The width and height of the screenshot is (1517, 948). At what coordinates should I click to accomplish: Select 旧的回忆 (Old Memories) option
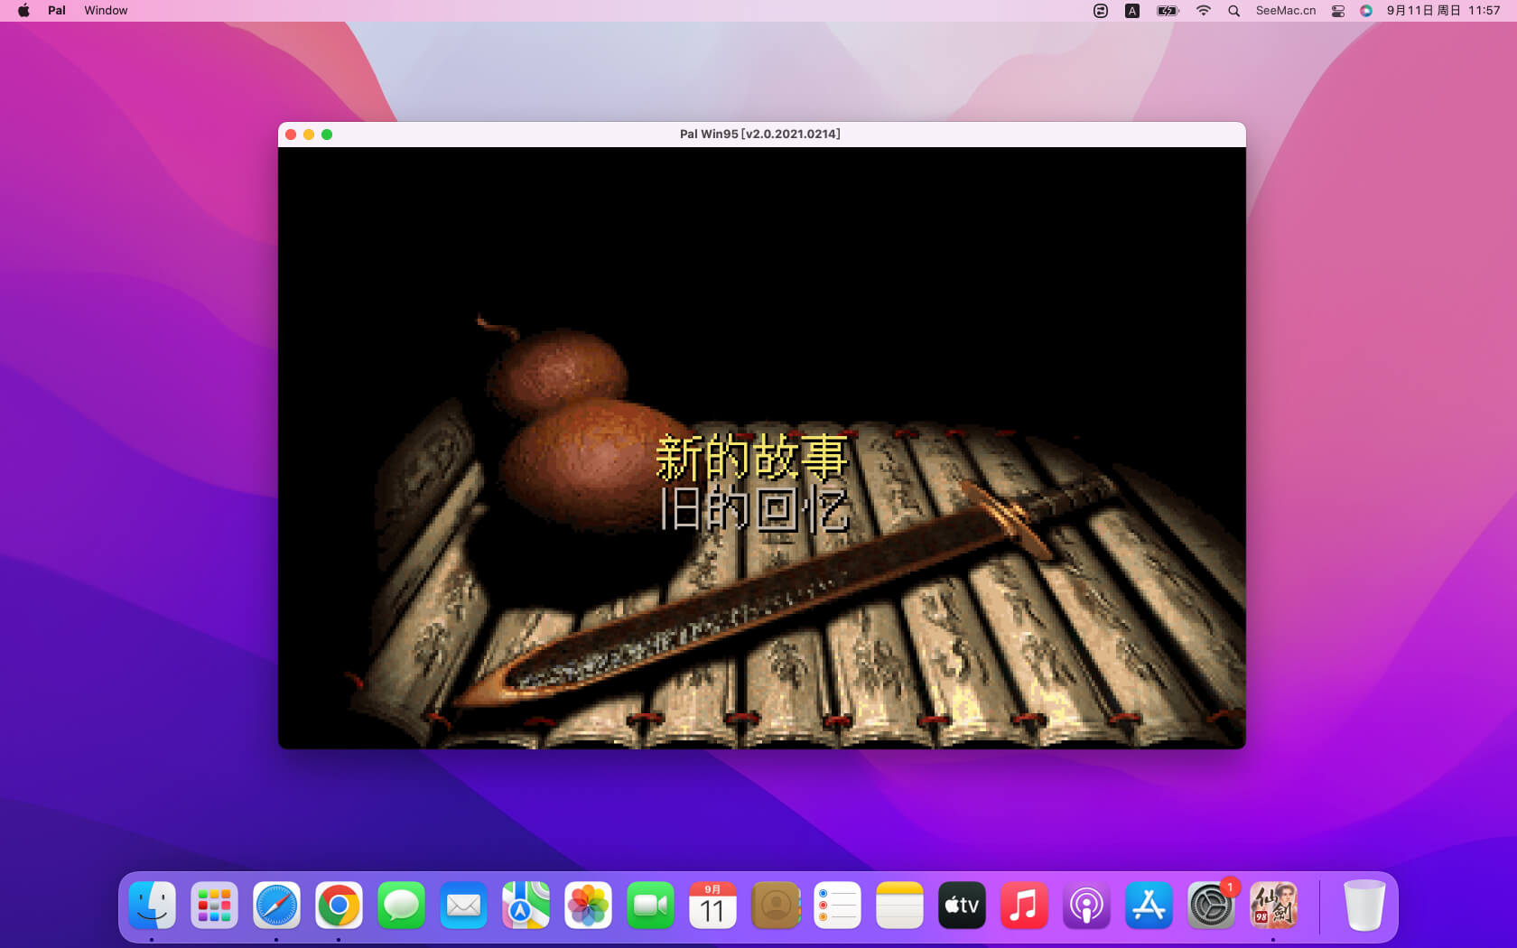[x=755, y=509]
